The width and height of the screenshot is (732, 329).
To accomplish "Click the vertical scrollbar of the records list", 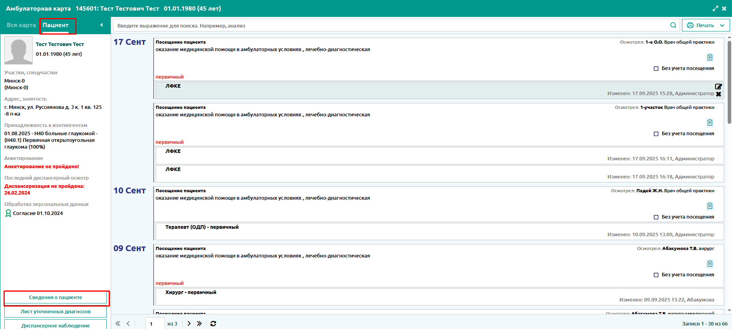I will (x=729, y=86).
